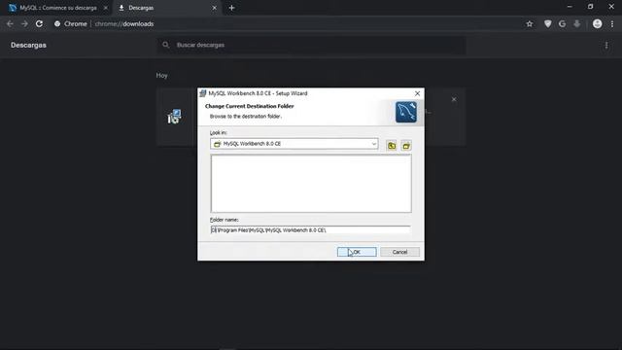Close the Setup Wizard dialog
This screenshot has width=622, height=350.
pos(417,93)
